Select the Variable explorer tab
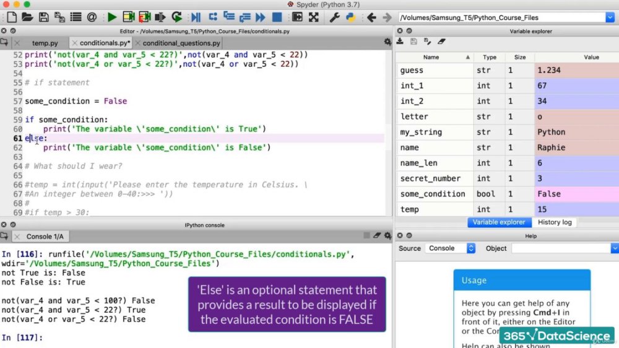 (x=499, y=222)
